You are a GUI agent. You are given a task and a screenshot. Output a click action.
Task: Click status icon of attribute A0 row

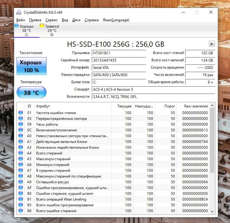click(21, 136)
